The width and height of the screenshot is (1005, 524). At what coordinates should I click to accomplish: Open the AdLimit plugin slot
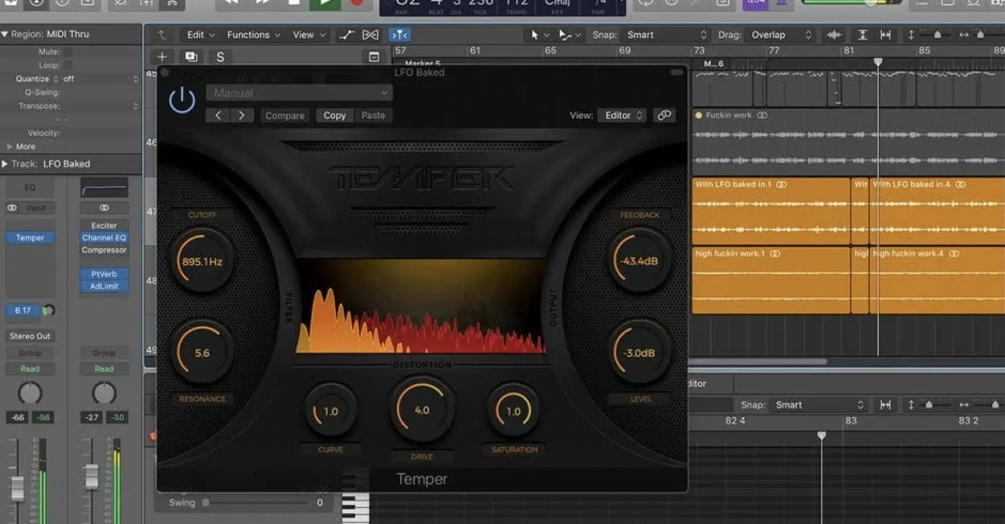(x=104, y=287)
